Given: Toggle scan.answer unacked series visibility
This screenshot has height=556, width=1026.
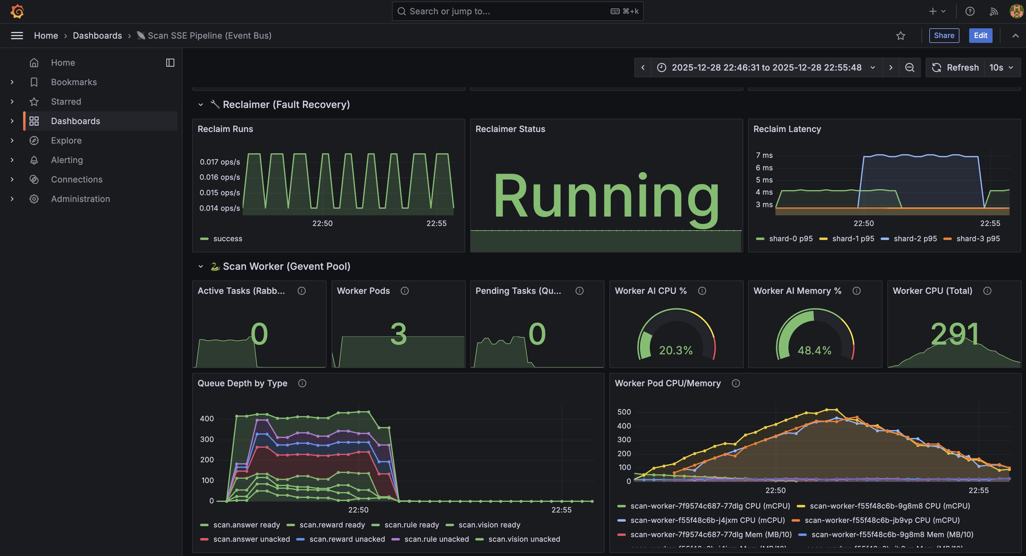Looking at the screenshot, I should pos(251,539).
